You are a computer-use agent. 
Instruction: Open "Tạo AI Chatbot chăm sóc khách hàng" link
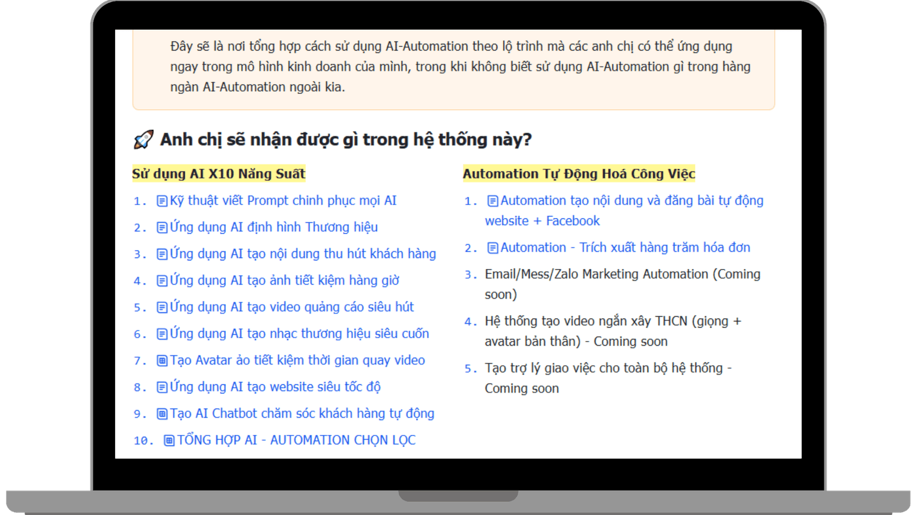(x=302, y=414)
